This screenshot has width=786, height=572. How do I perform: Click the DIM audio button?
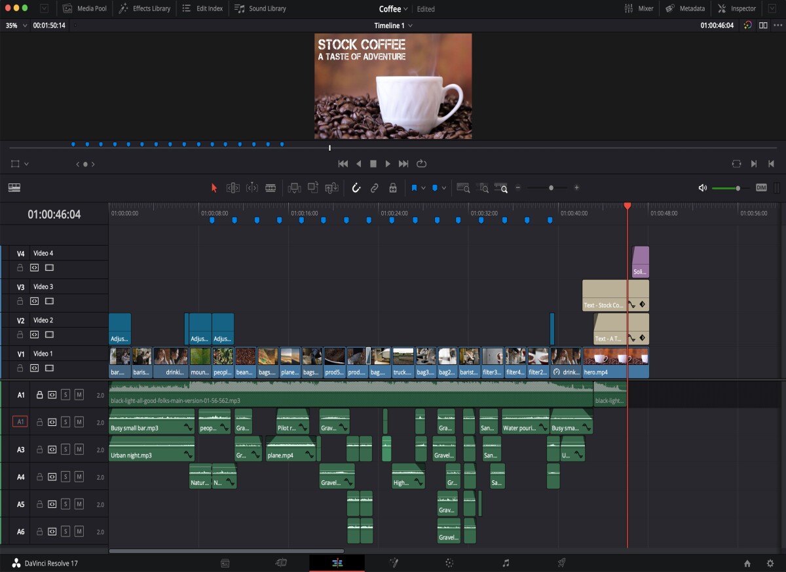[x=761, y=187]
